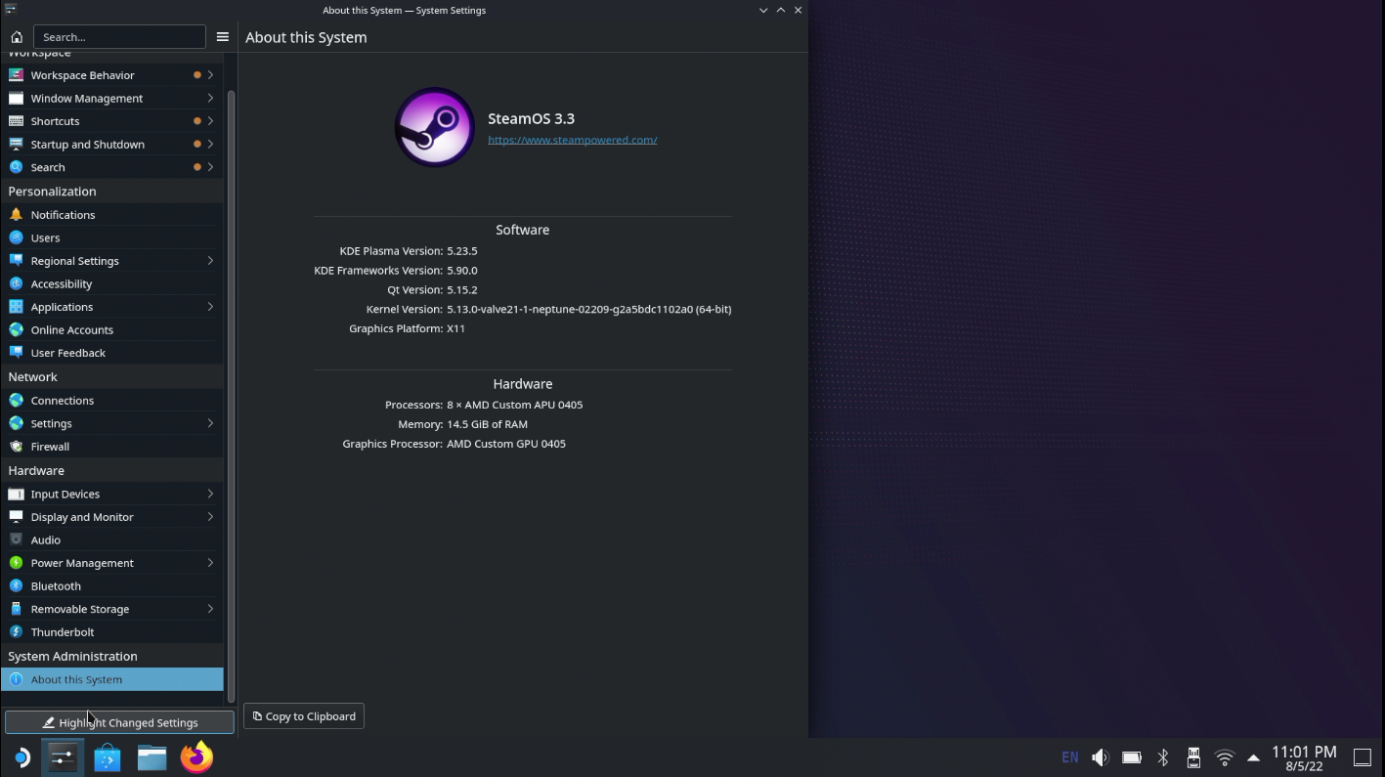This screenshot has width=1385, height=777.
Task: Click the Online Accounts globe icon
Action: pyautogui.click(x=16, y=329)
